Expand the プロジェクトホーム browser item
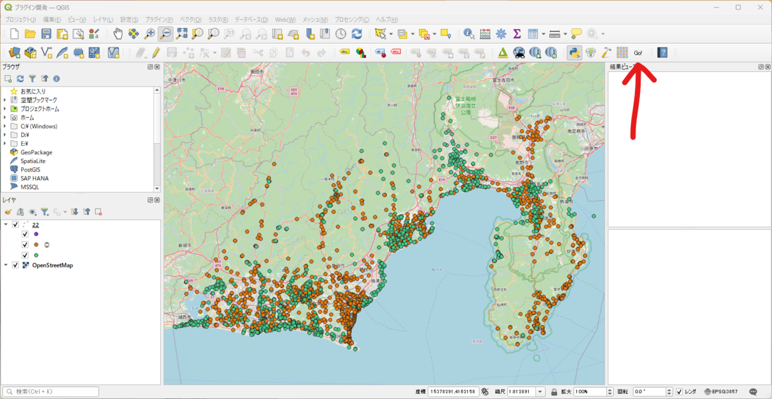Image resolution: width=772 pixels, height=399 pixels. pos(5,109)
